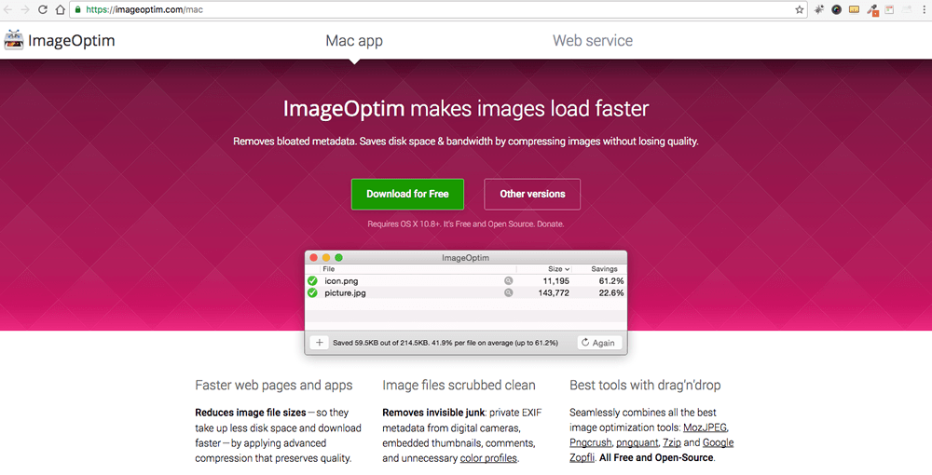This screenshot has width=932, height=475.
Task: Click the magnifier icon in icon.png row
Action: tap(508, 281)
